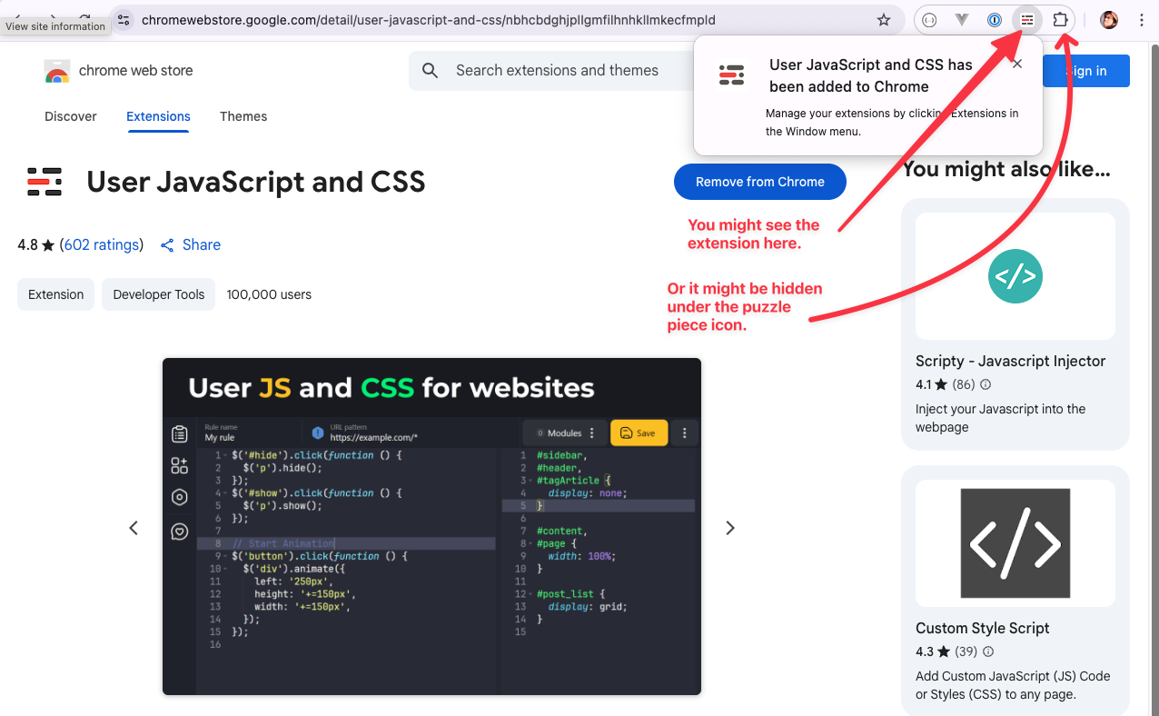This screenshot has height=716, width=1159.
Task: Show the previous screenshot with left arrow
Action: coord(134,528)
